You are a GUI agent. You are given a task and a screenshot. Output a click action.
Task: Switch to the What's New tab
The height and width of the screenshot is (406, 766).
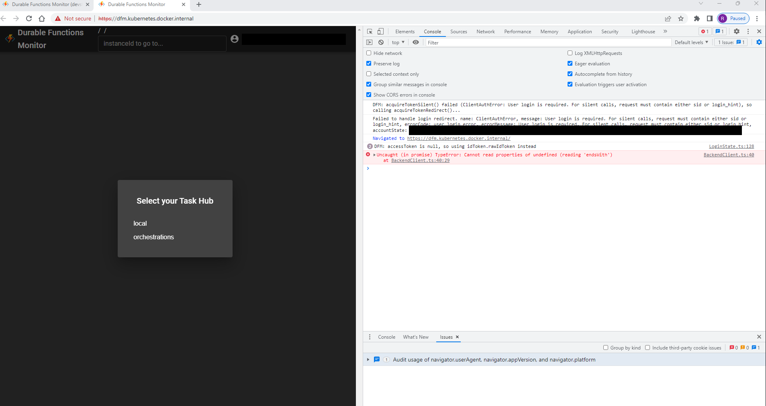pos(416,337)
